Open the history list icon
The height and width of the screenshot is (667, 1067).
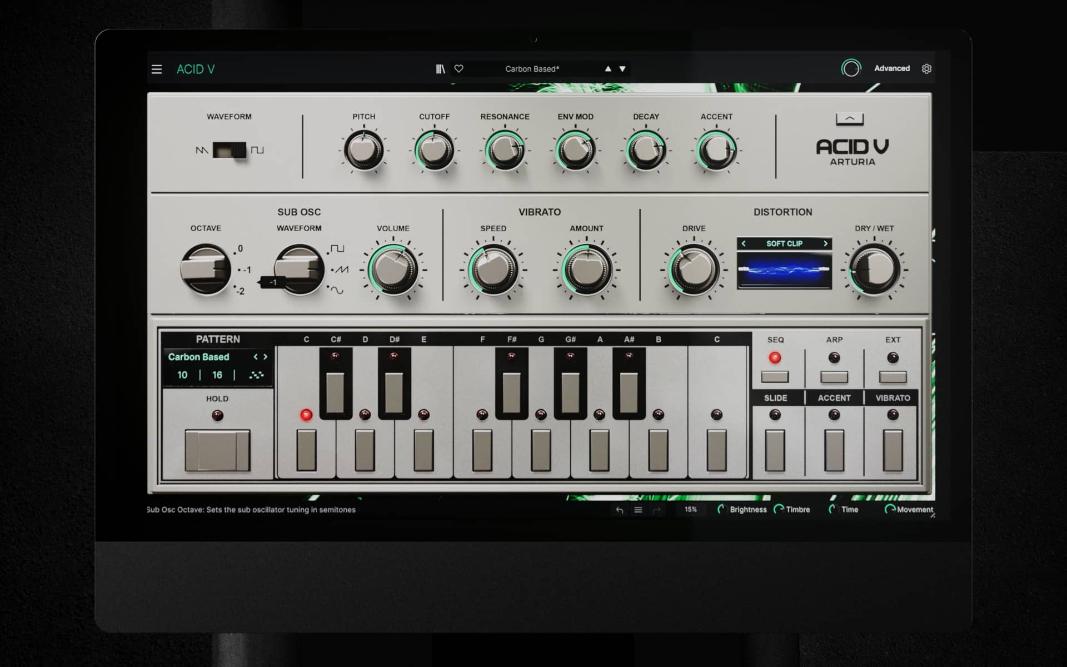(638, 510)
